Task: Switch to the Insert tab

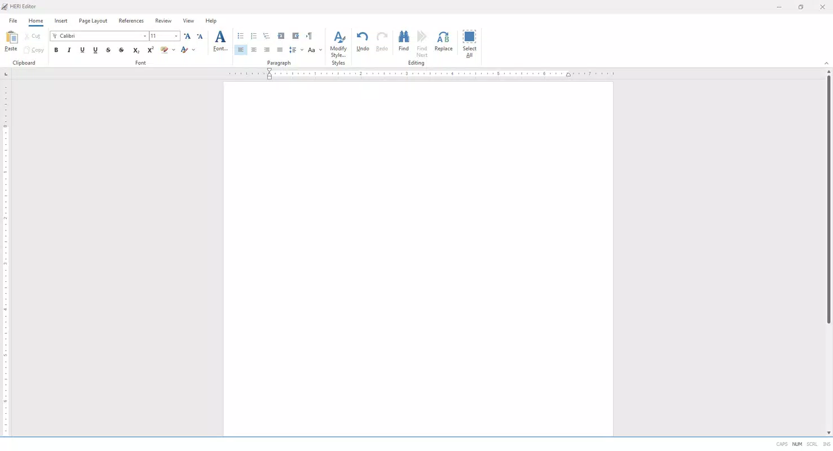Action: 61,21
